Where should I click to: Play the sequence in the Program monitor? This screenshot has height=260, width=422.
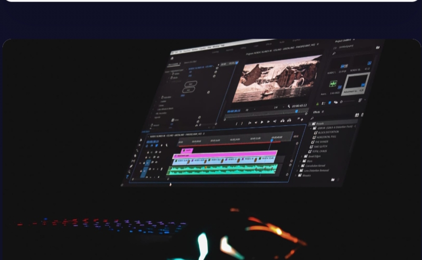[x=262, y=122]
